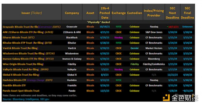The height and width of the screenshot is (105, 202).
Task: Open the Bloomberg Intelligence source link
Action: 26,99
